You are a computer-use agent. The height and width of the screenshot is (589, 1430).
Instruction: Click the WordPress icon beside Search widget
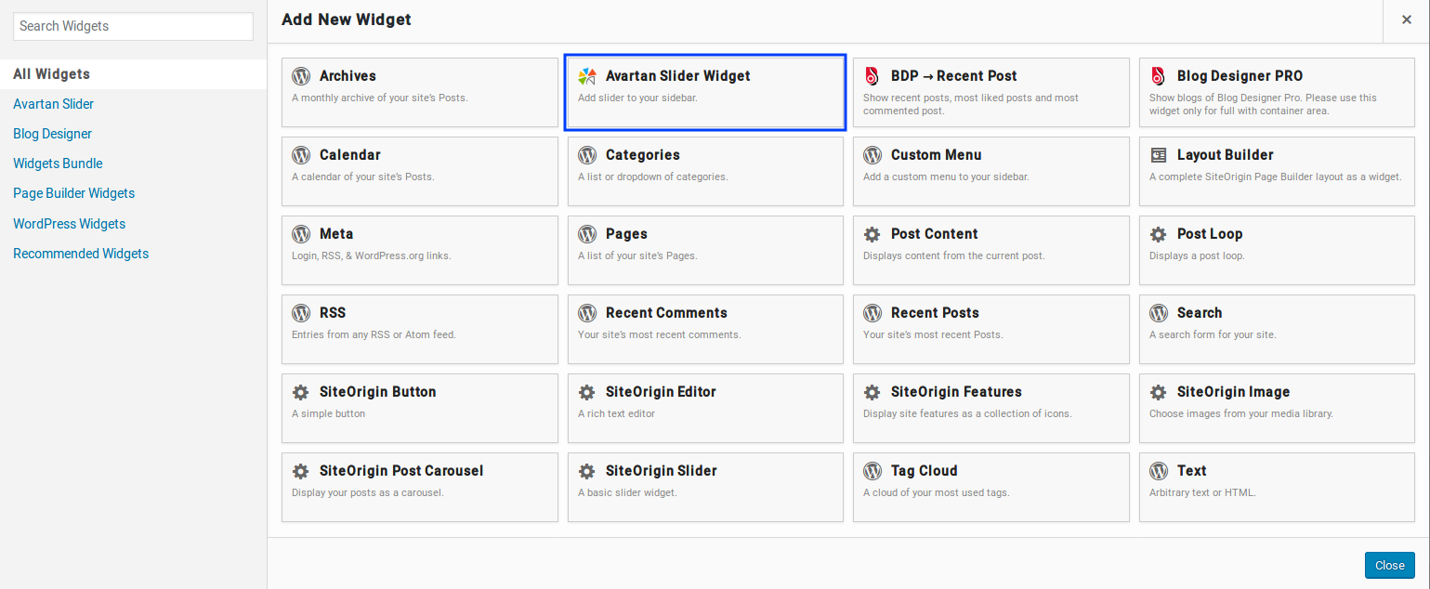coord(1159,313)
